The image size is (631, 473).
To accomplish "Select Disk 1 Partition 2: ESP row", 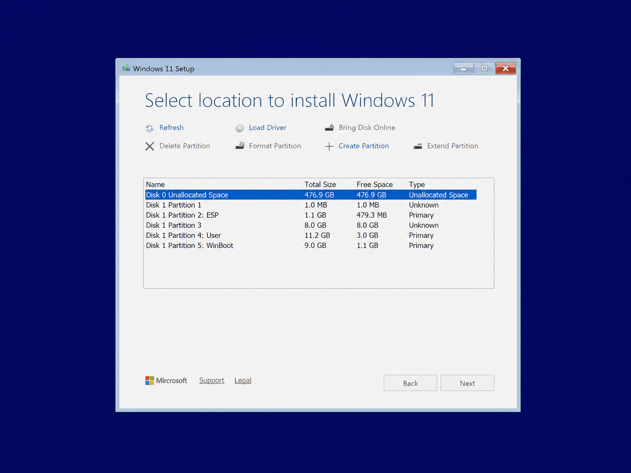I will (311, 215).
